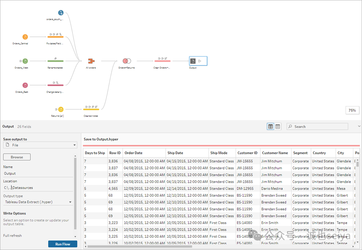This screenshot has height=250, width=362.
Task: Click the Write Options heading
Action: click(x=14, y=213)
